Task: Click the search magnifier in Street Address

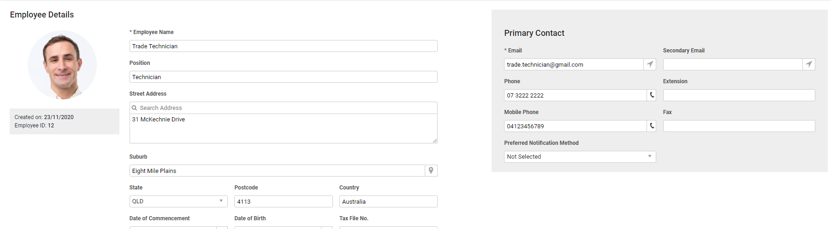Action: click(x=135, y=108)
